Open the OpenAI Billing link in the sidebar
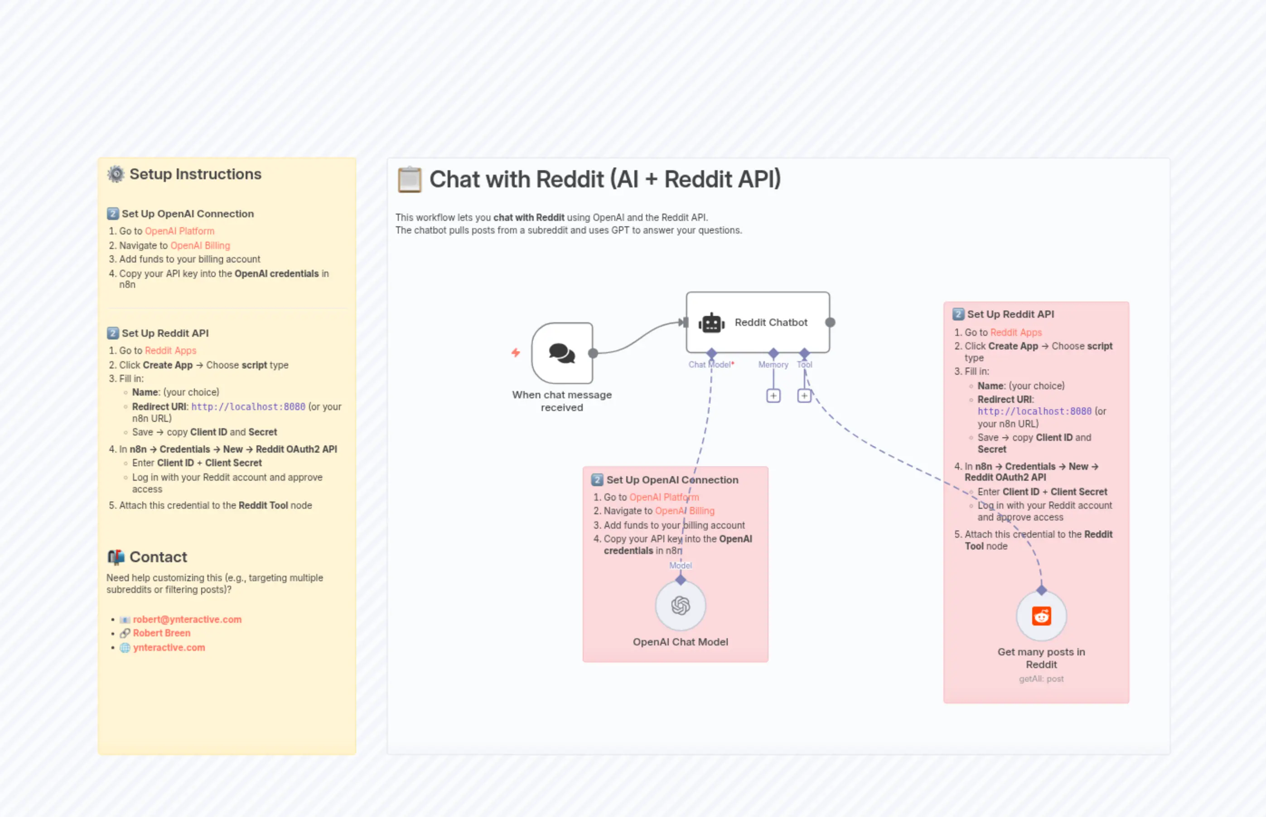 coord(200,245)
